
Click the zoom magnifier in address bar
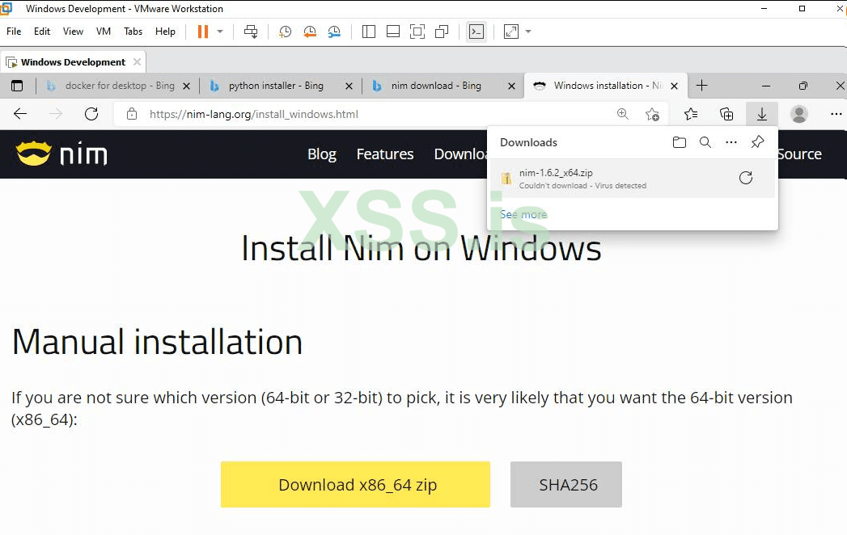point(623,114)
